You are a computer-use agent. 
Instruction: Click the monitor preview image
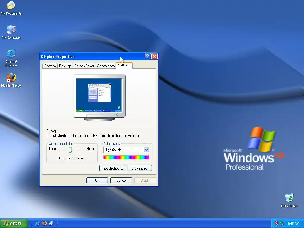point(99,98)
